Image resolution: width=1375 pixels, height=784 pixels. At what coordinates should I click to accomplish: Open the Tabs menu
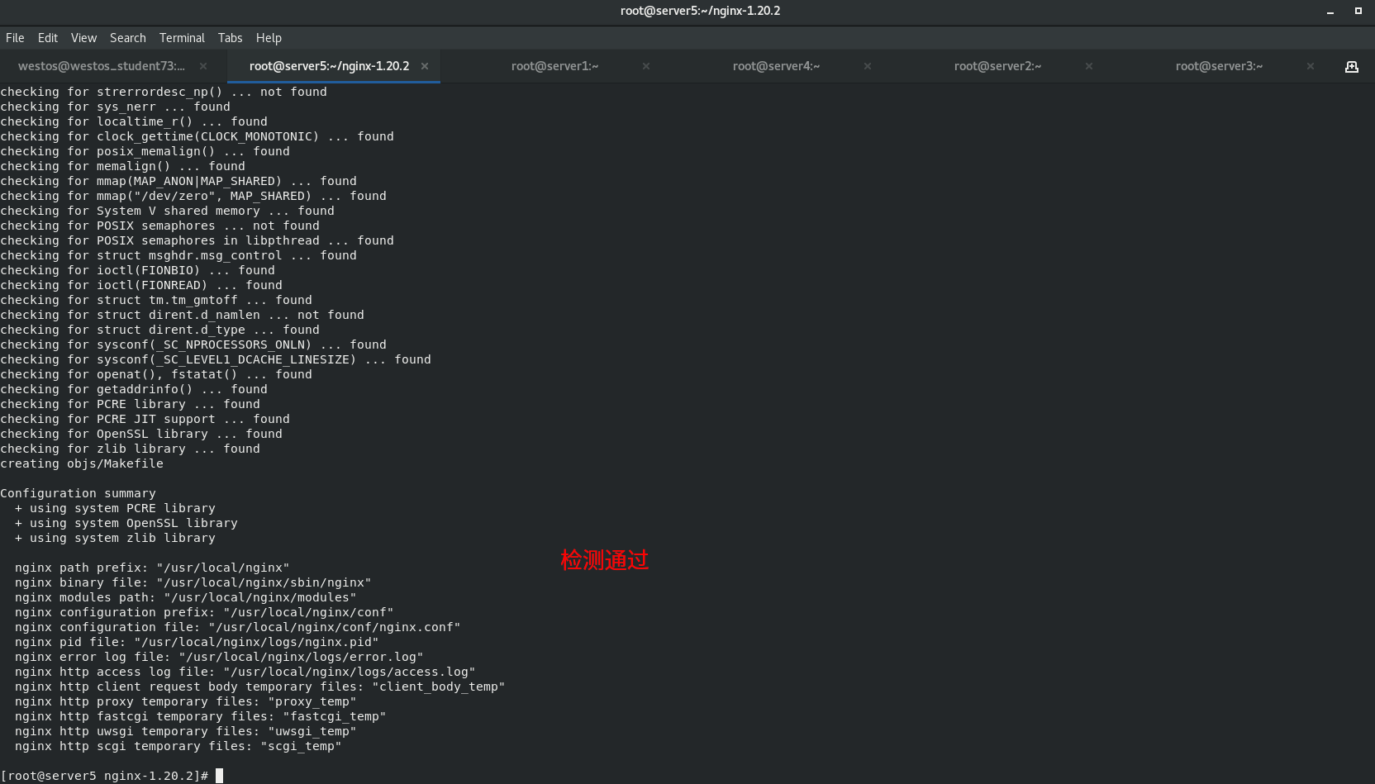pyautogui.click(x=231, y=38)
